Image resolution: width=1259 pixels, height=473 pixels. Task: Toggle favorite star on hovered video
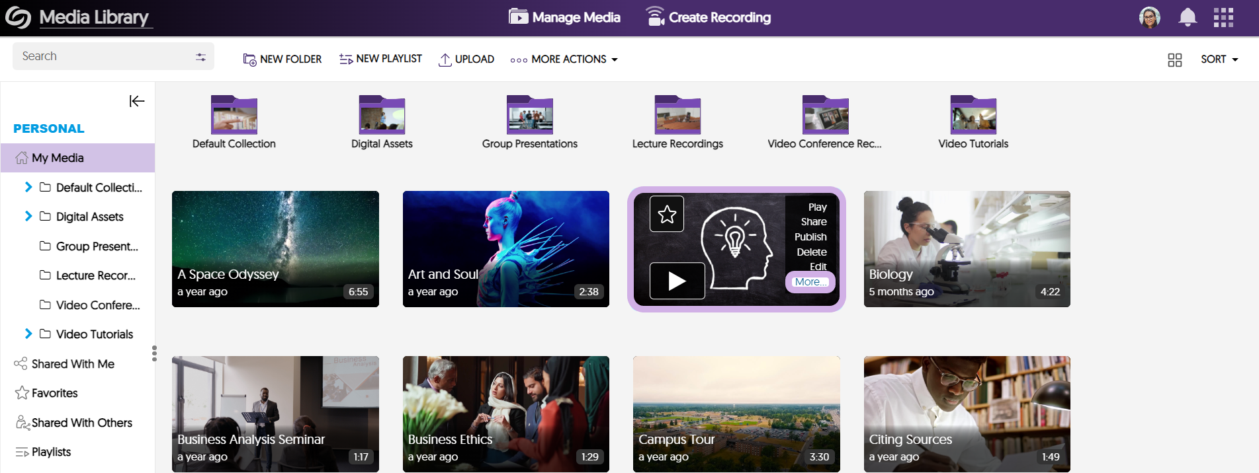[x=667, y=214]
